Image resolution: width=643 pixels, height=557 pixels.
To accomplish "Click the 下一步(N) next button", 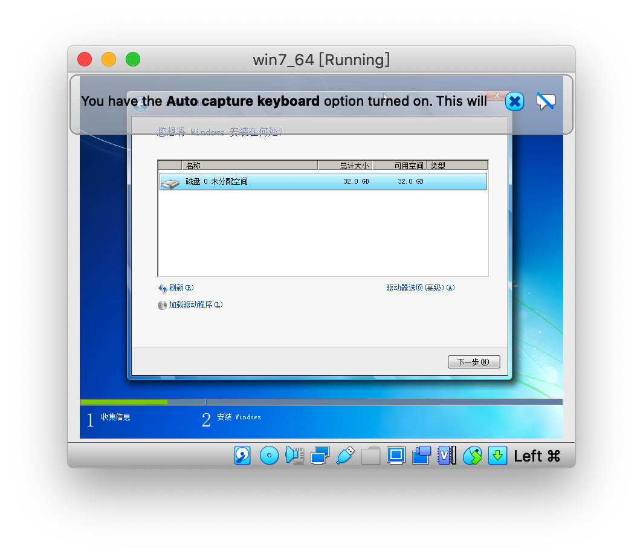I will 474,362.
